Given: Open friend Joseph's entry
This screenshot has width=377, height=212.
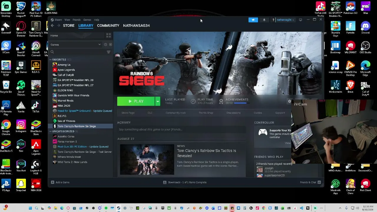Looking at the screenshot, I should [x=273, y=170].
